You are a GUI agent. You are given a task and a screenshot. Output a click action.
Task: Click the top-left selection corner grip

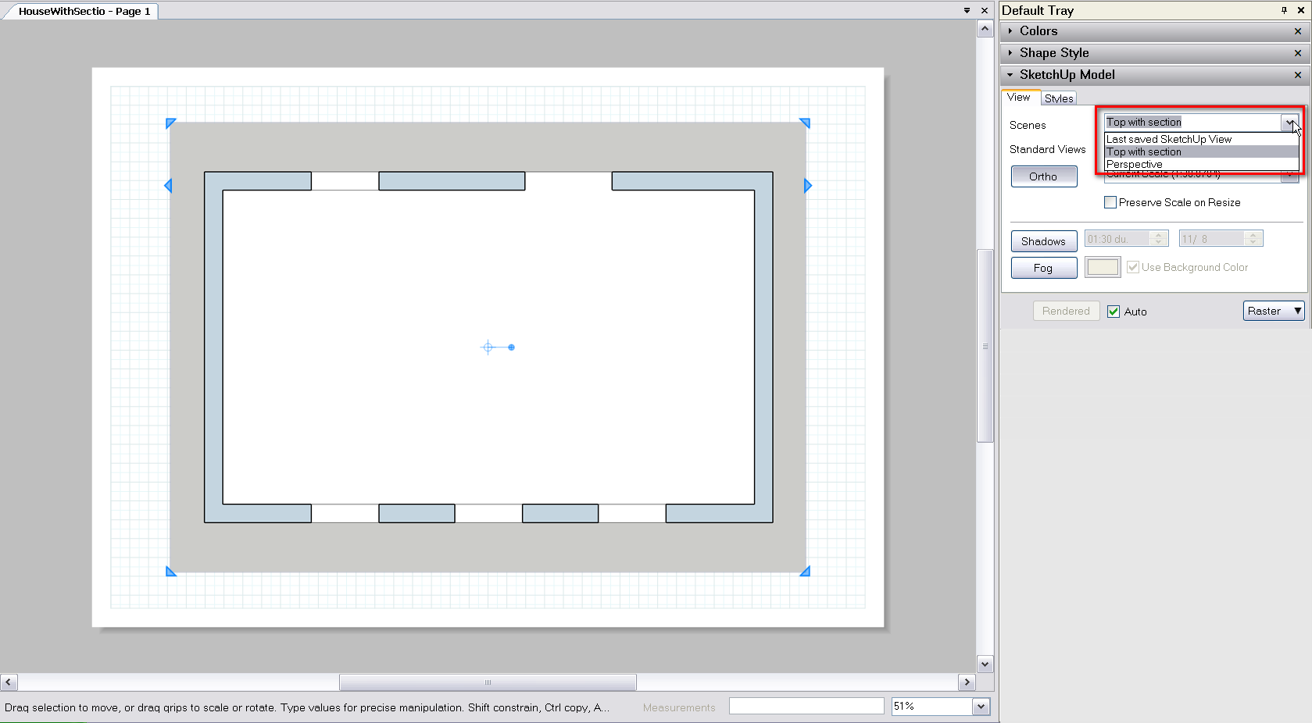coord(170,123)
